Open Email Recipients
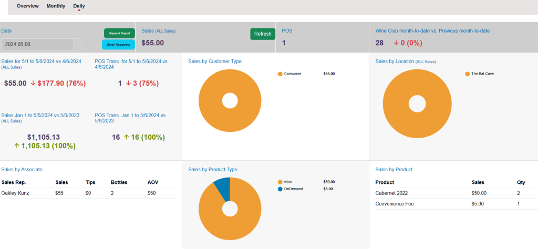This screenshot has height=249, width=538. pos(118,45)
